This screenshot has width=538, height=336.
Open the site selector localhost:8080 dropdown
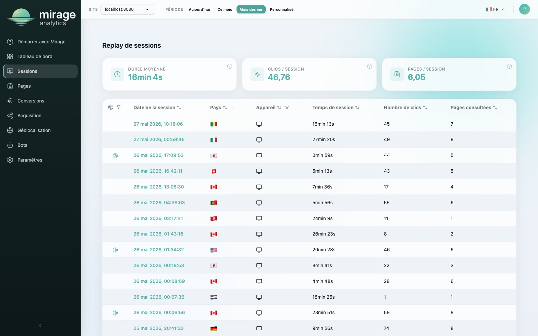point(127,9)
